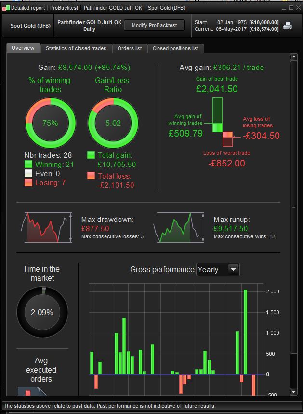Click the candlestick app icon in title bar

click(6, 8)
